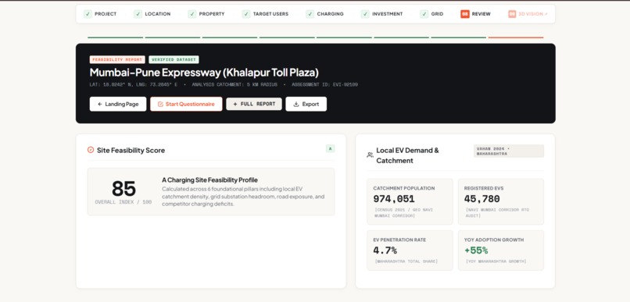Screen dimensions: 630x302
Task: Export the feasibility report
Action: click(x=306, y=104)
